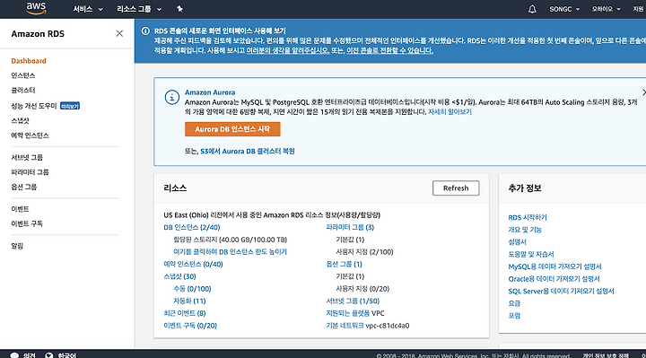Open the 도움말 및 자습서 link
646x358 pixels.
[x=531, y=254]
